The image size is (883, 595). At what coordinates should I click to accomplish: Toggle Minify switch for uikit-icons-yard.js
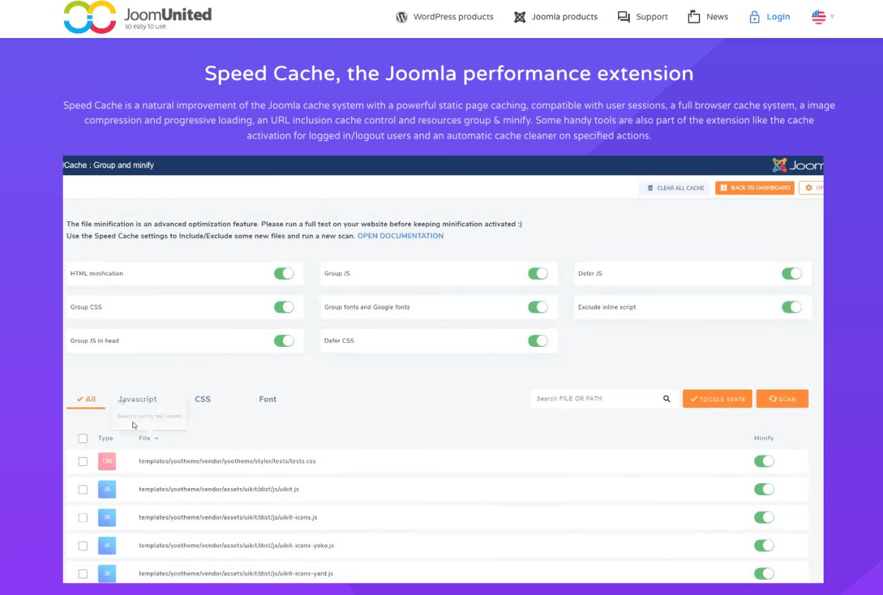[764, 574]
